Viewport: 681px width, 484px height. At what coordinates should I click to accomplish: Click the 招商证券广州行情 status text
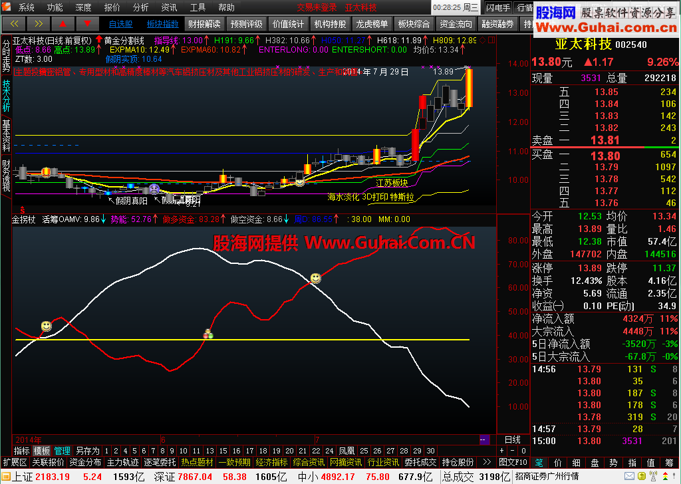pos(547,477)
